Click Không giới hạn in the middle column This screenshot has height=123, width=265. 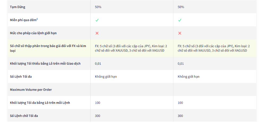tap(106, 76)
